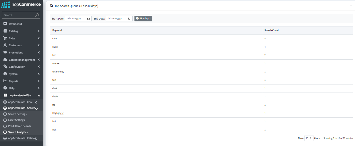This screenshot has width=355, height=146.
Task: Click the circle icon beside Search Settings
Action: (x=5, y=114)
